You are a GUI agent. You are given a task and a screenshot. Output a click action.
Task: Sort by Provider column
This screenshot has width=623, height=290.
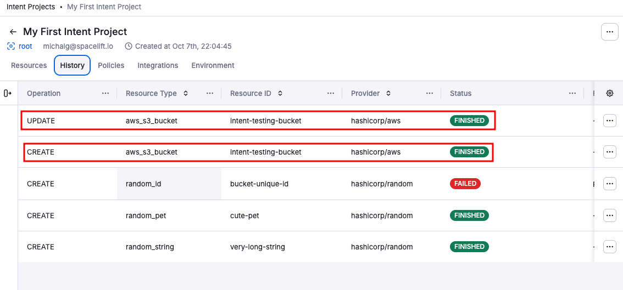point(388,93)
